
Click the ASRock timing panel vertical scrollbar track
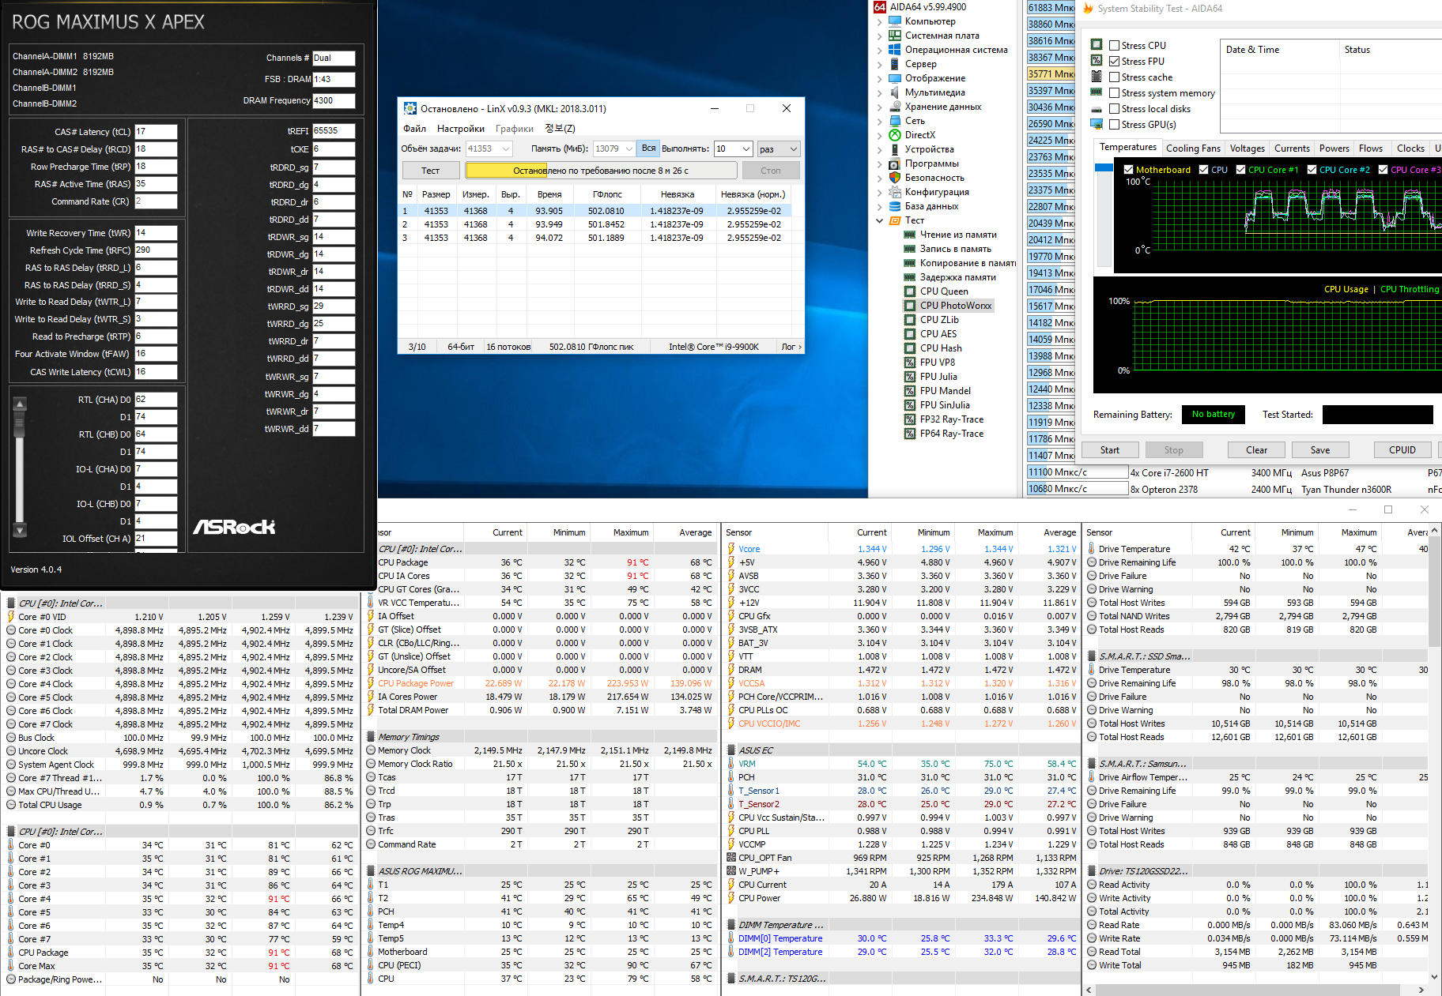(x=20, y=468)
